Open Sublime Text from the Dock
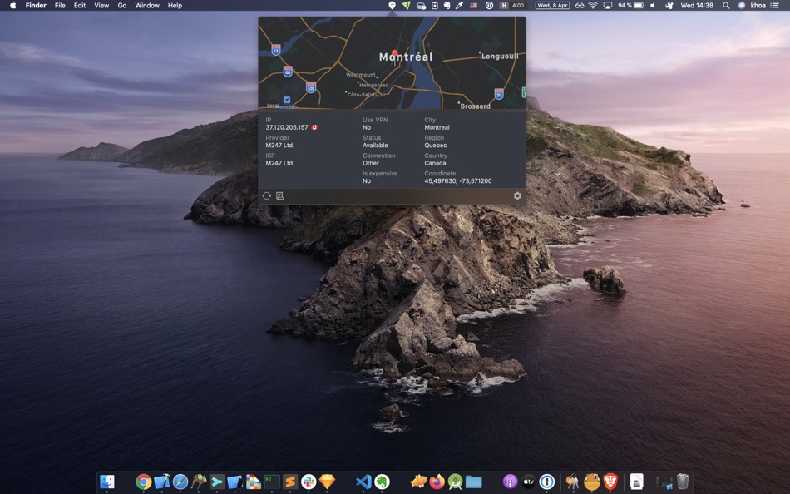Screen dimensions: 790x494 click(x=290, y=482)
